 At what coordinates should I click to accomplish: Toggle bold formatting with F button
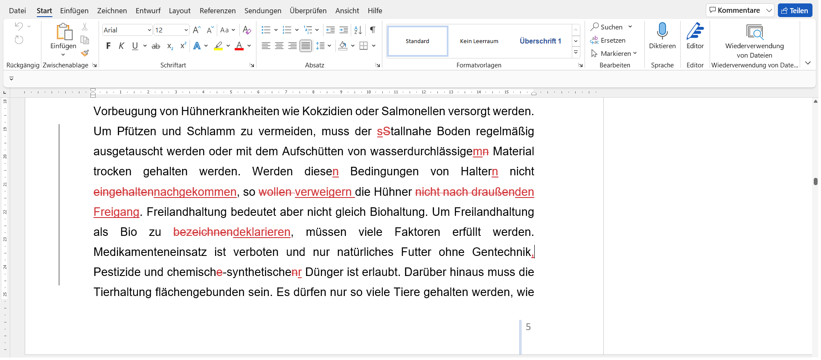tap(108, 46)
